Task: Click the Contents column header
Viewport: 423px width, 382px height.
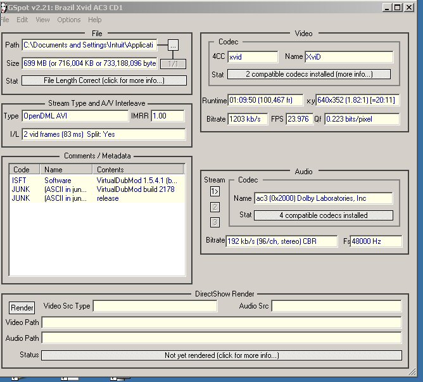Action: point(138,170)
